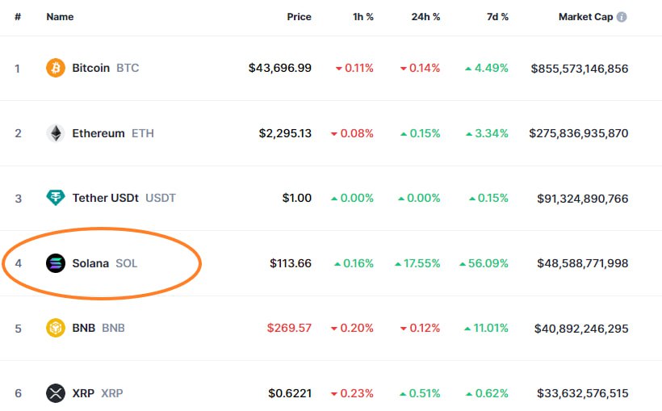Screen dimensions: 662x411
Task: Click the XRP logo icon
Action: 56,393
